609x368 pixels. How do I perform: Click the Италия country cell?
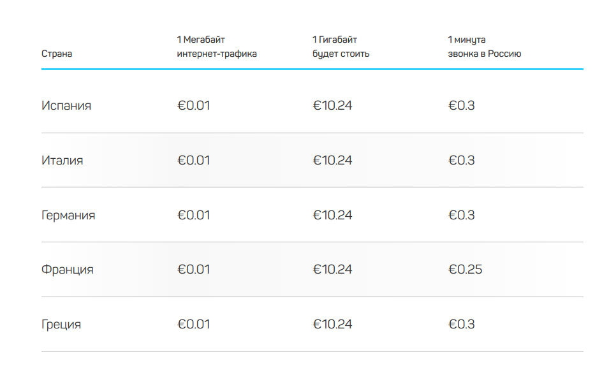coord(62,161)
